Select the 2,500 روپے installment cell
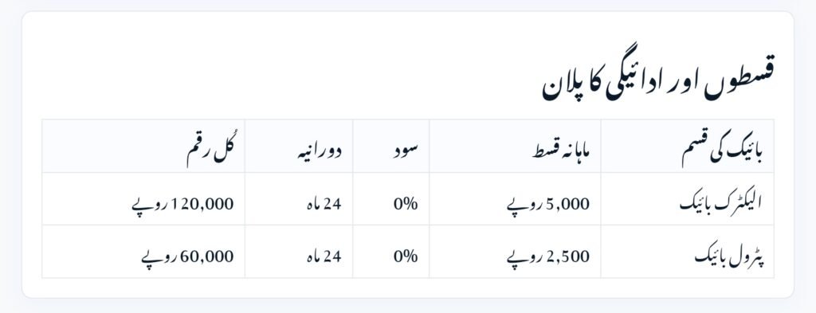The image size is (816, 313). (x=548, y=256)
